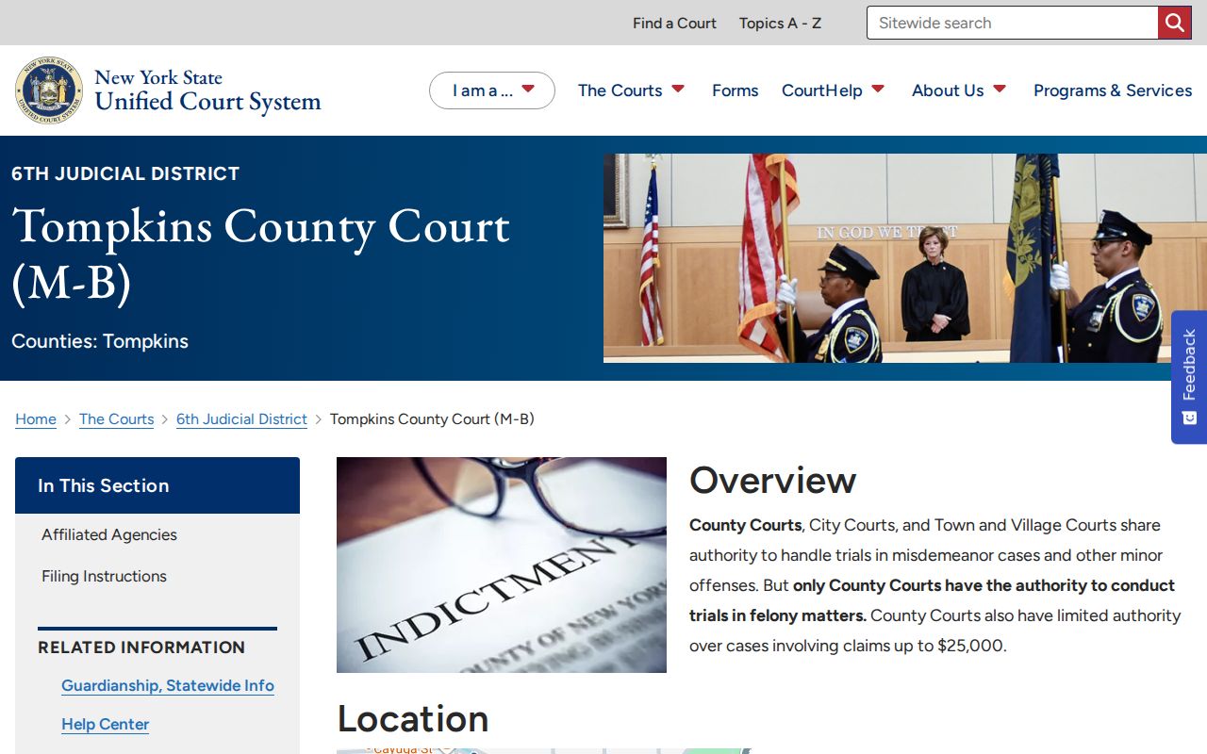Go to the Home breadcrumb link
Image resolution: width=1207 pixels, height=754 pixels.
click(36, 419)
